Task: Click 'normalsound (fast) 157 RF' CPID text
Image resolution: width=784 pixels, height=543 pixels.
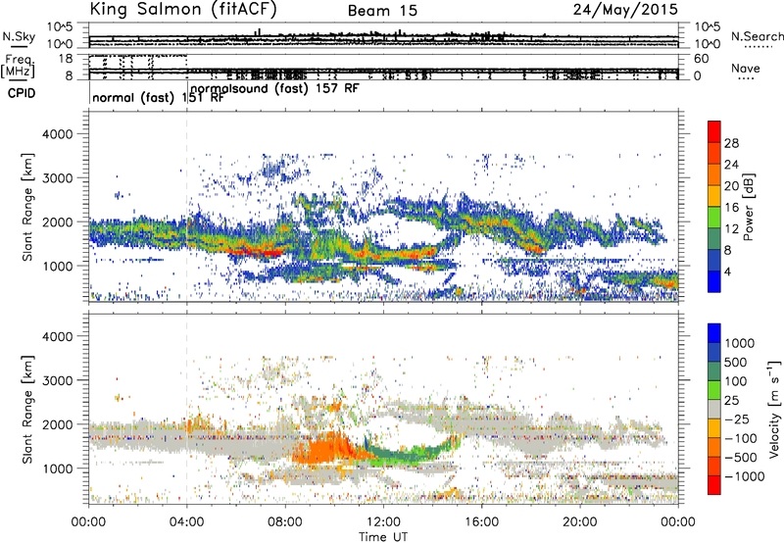Action: pos(274,88)
